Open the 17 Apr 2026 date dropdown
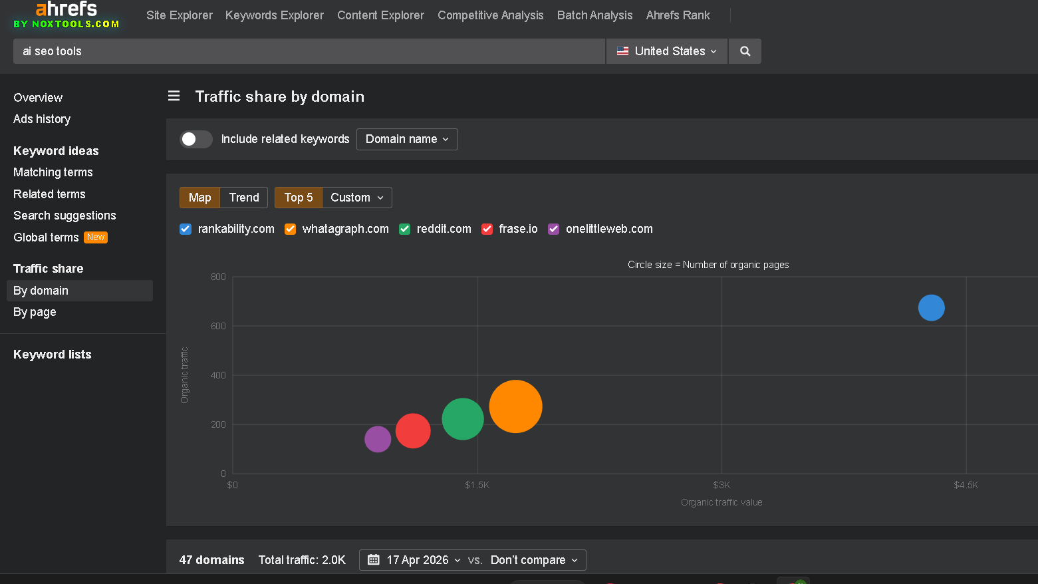 tap(424, 560)
